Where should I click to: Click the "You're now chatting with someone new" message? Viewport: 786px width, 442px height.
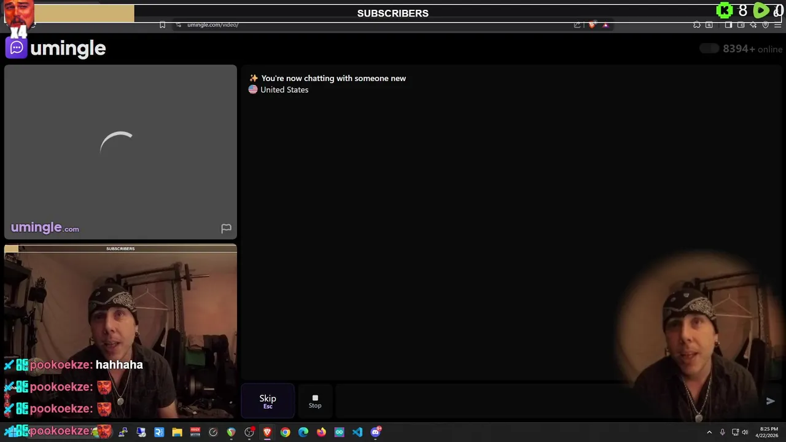[x=333, y=78]
